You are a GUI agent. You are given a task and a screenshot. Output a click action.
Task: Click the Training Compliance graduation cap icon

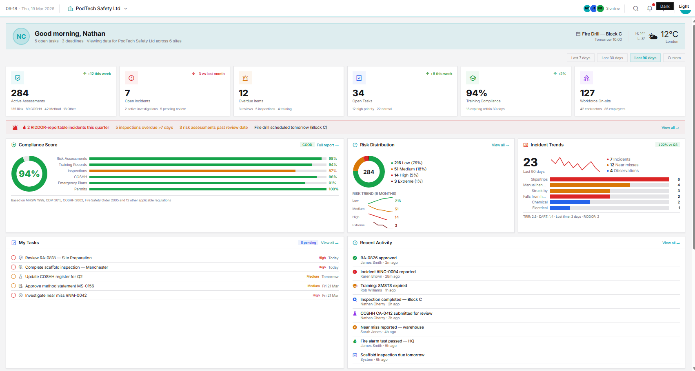[473, 77]
